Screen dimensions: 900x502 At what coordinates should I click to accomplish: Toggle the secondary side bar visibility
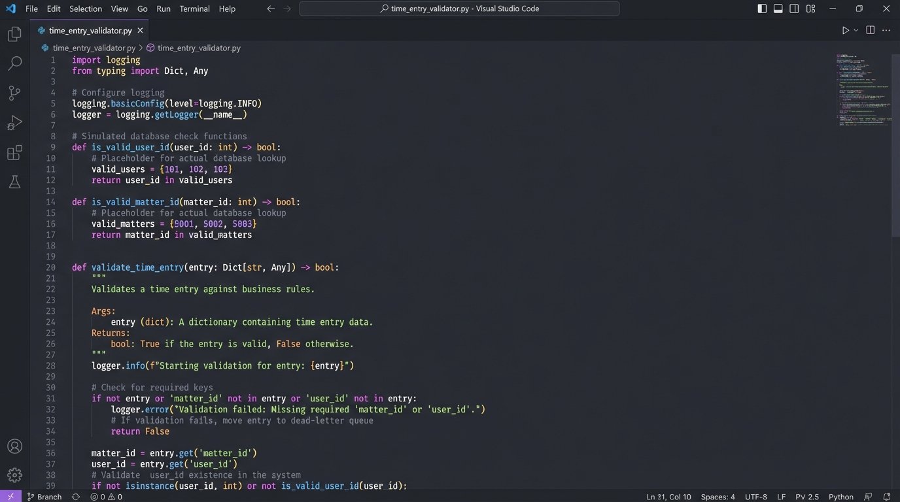tap(794, 8)
